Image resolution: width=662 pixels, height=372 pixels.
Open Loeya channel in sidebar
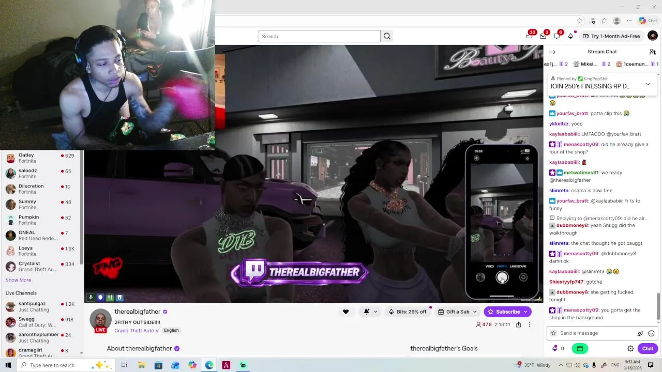coord(41,251)
